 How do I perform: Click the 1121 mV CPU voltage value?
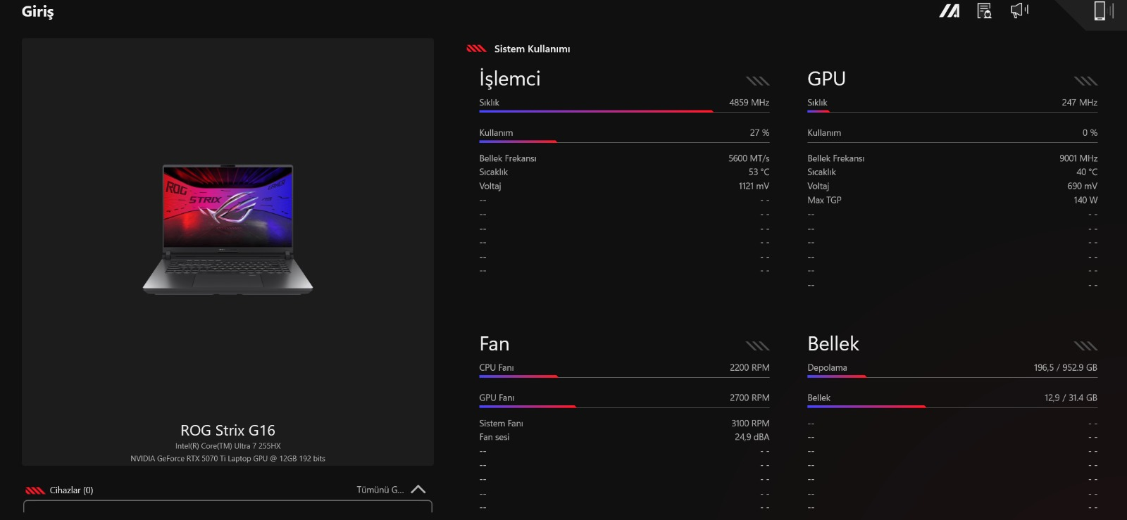[754, 186]
